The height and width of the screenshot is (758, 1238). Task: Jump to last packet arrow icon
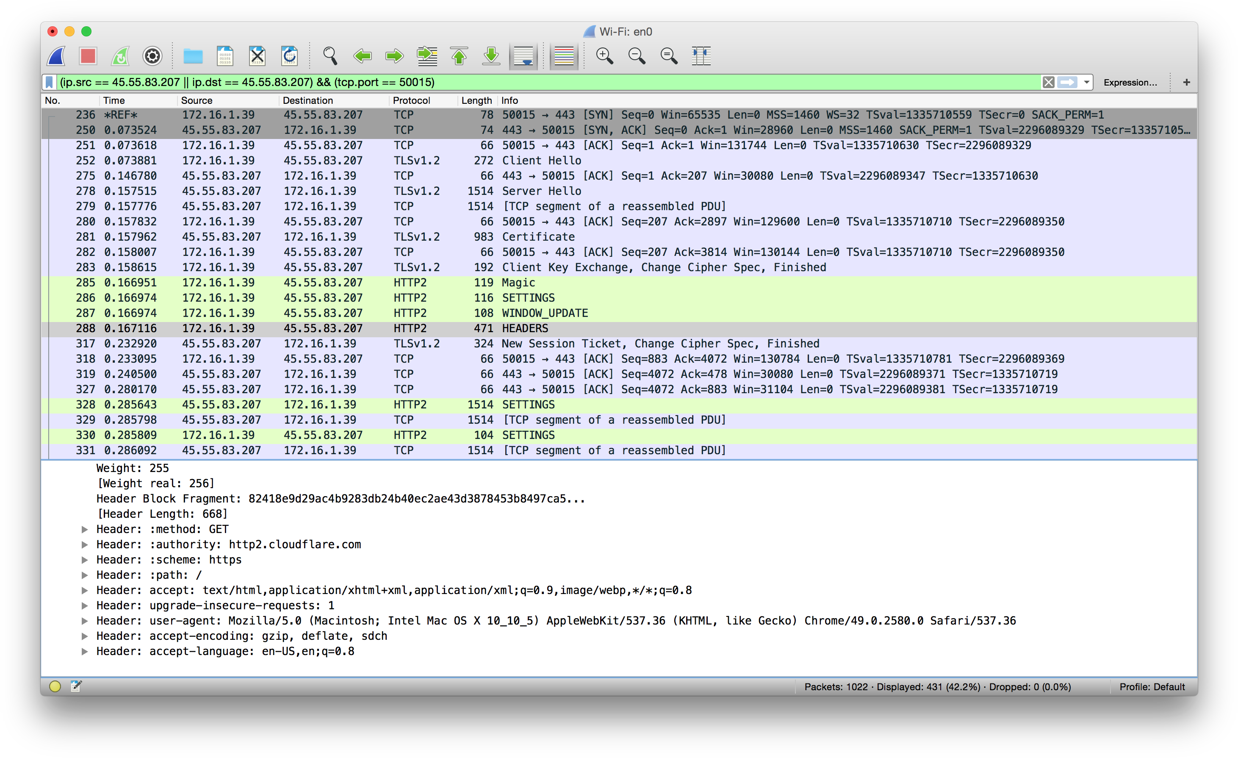pos(491,56)
